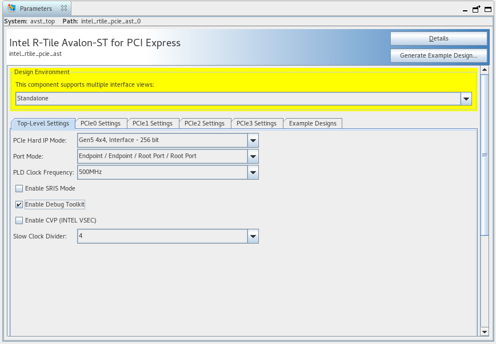Select the PCIe2 Settings tab
The height and width of the screenshot is (344, 496).
[x=205, y=124]
